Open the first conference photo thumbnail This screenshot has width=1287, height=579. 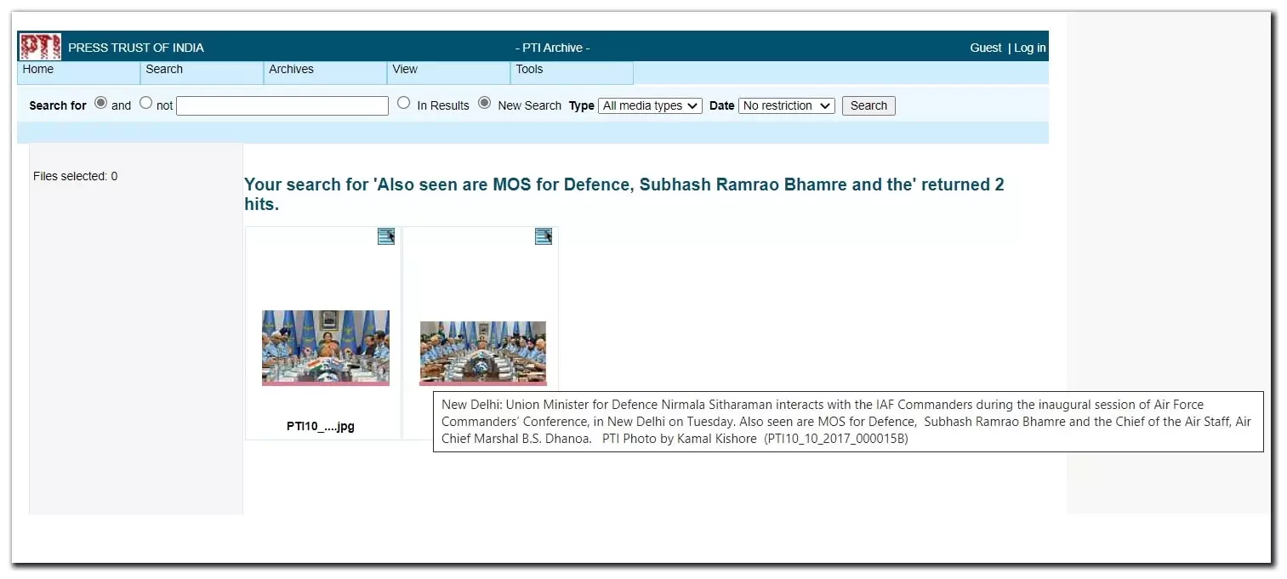[326, 348]
